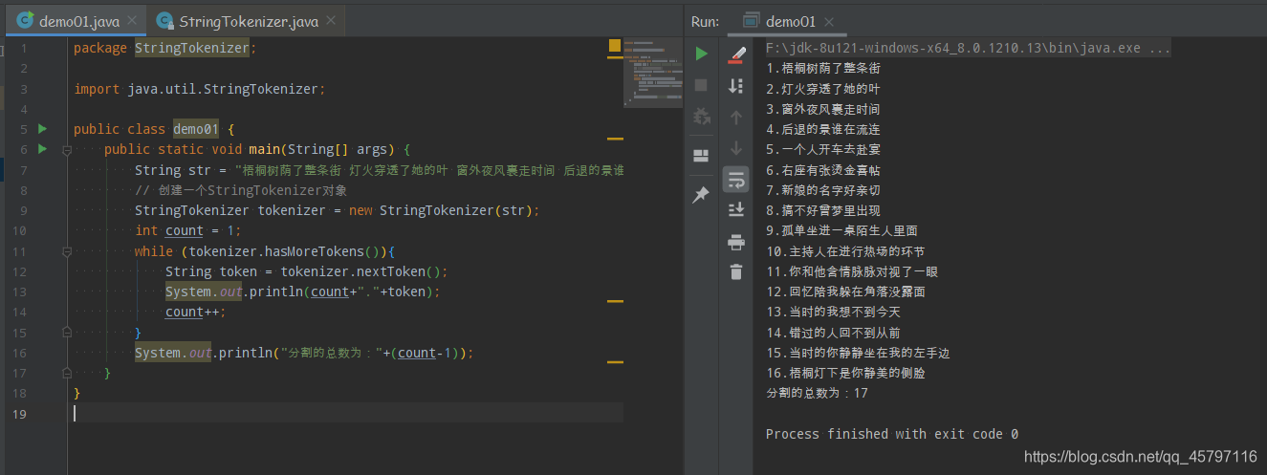Click the class name demo01 in code
The image size is (1267, 475).
click(196, 129)
